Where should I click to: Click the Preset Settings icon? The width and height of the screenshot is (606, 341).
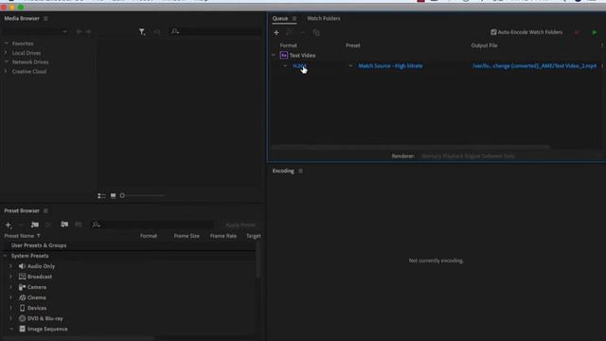[48, 224]
